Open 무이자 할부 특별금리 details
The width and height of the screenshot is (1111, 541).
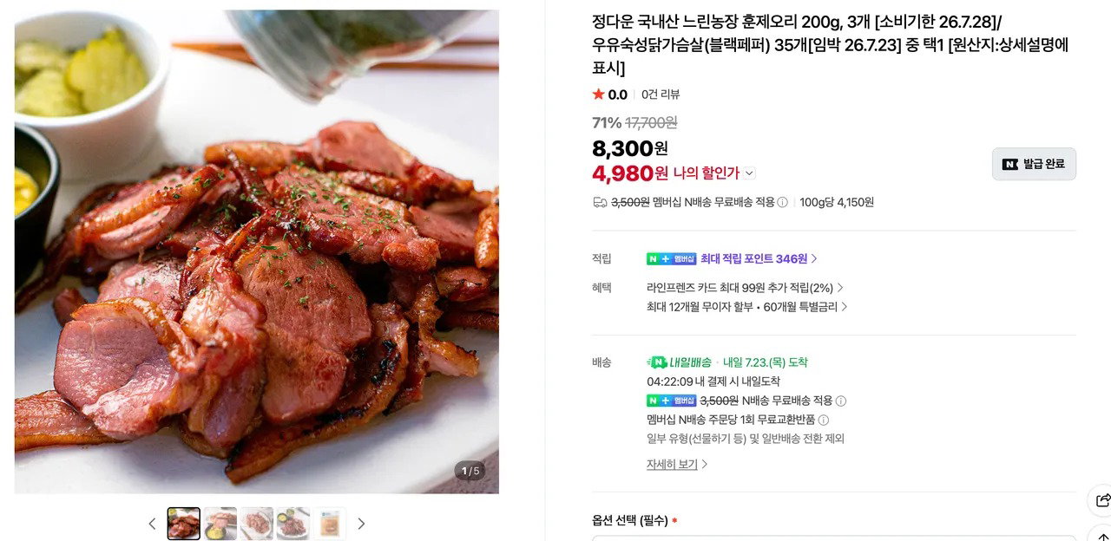(x=746, y=306)
